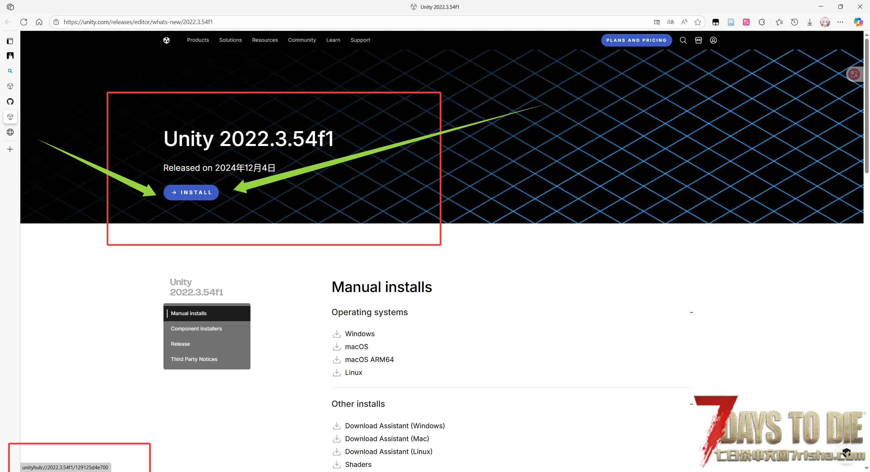This screenshot has height=472, width=870.
Task: Click the blue Install button
Action: pos(191,193)
